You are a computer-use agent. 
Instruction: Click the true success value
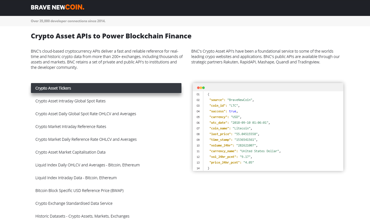233,111
